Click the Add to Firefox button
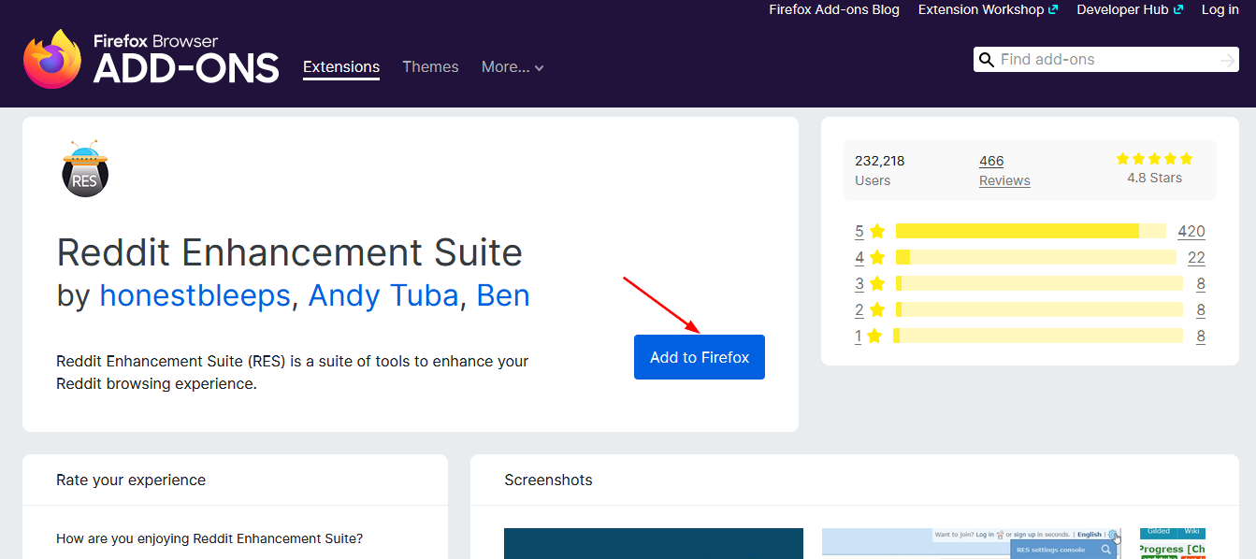This screenshot has width=1256, height=559. 700,357
